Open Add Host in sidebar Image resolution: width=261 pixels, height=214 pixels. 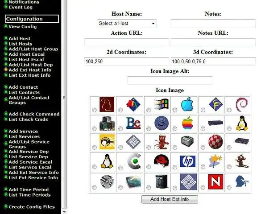[20, 39]
